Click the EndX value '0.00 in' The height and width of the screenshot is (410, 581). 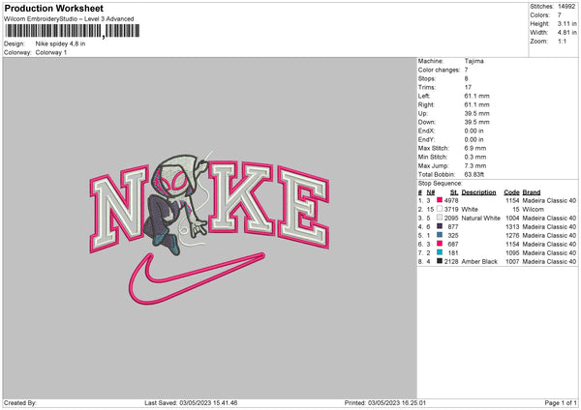(474, 131)
